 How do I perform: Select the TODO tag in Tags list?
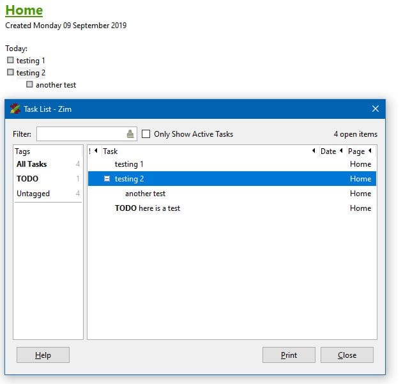27,179
